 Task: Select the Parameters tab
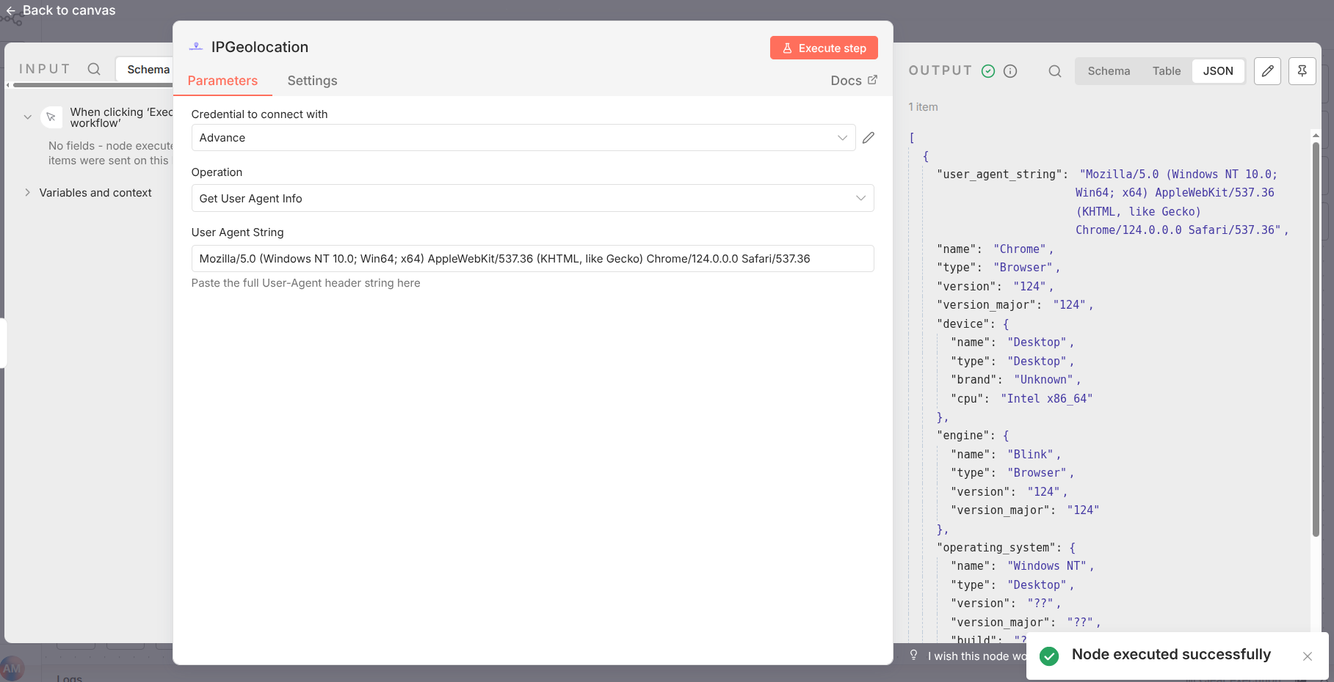[x=222, y=81]
